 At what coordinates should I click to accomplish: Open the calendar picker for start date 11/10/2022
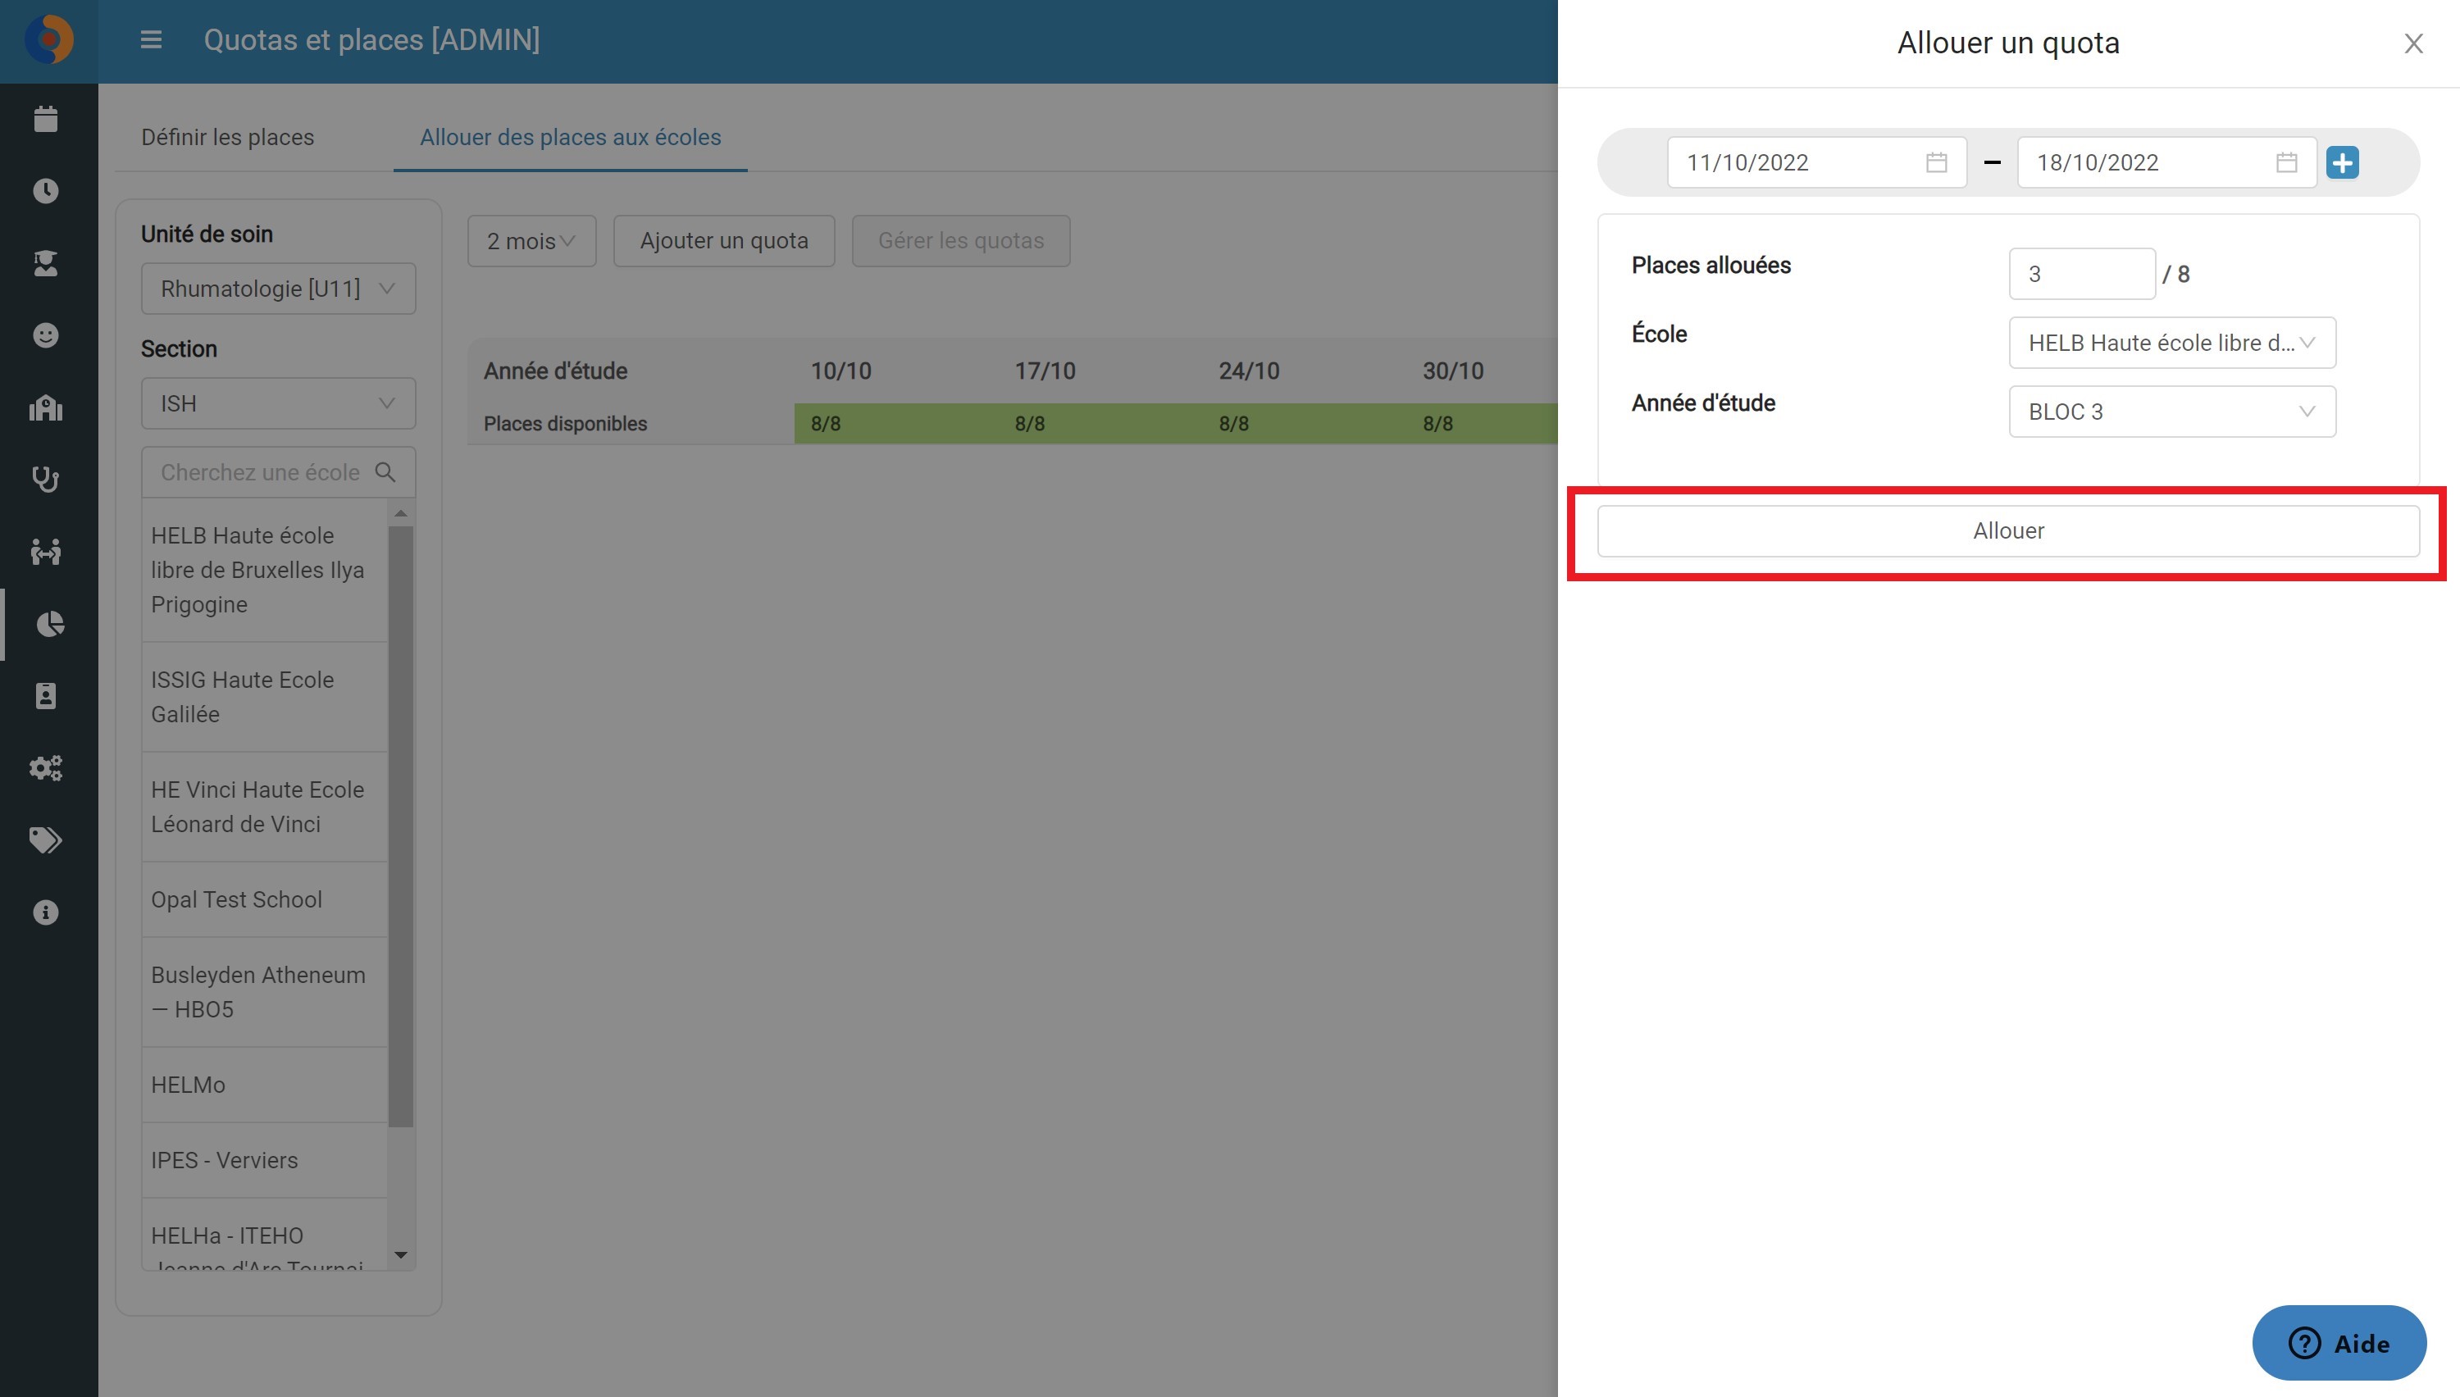point(1936,162)
